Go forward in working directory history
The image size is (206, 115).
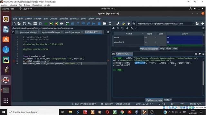134,24
